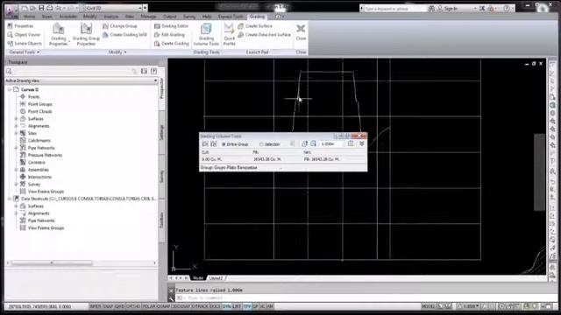Image resolution: width=561 pixels, height=315 pixels.
Task: Click second volume icon in Grading Volume Tools
Action: (214, 143)
